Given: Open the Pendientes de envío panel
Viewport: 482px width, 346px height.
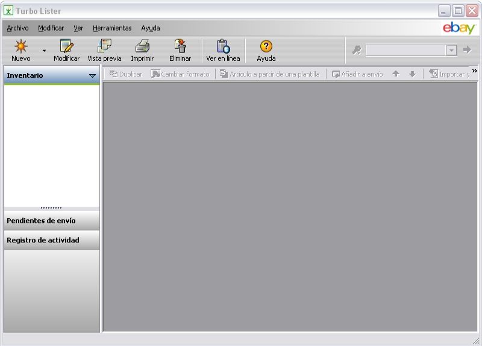Looking at the screenshot, I should tap(52, 221).
